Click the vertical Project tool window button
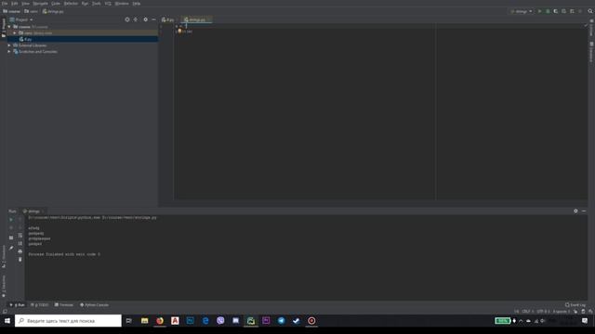Viewport: 595px width, 334px height. (4, 27)
